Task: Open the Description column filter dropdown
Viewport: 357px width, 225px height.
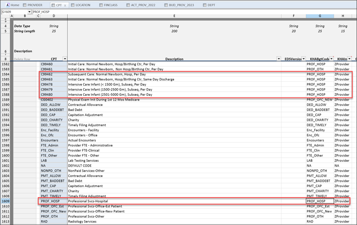Action: click(x=279, y=59)
